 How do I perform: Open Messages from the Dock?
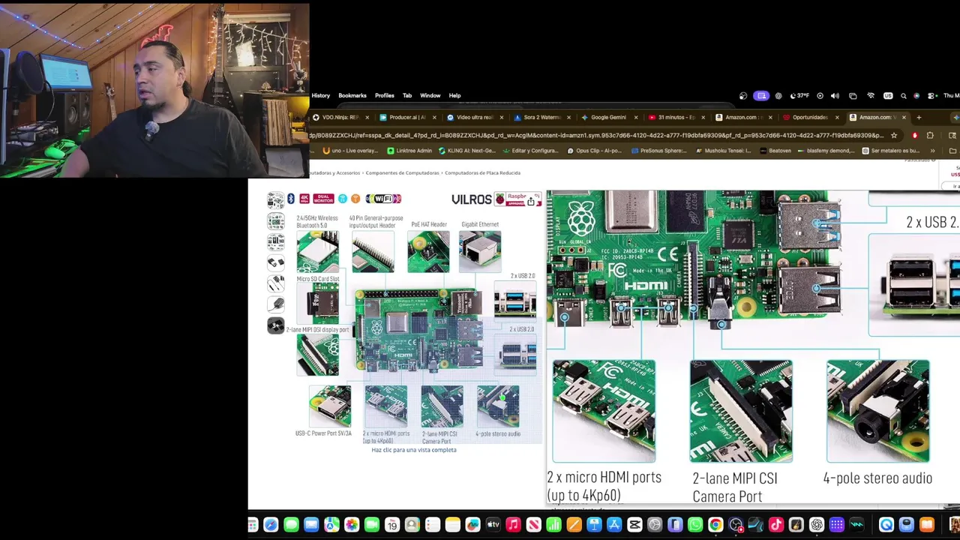click(291, 525)
